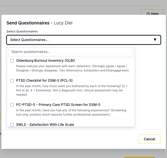This screenshot has height=158, width=167.
Task: Toggle the SWLS Satisfaction With Life checkbox
Action: coord(12,125)
